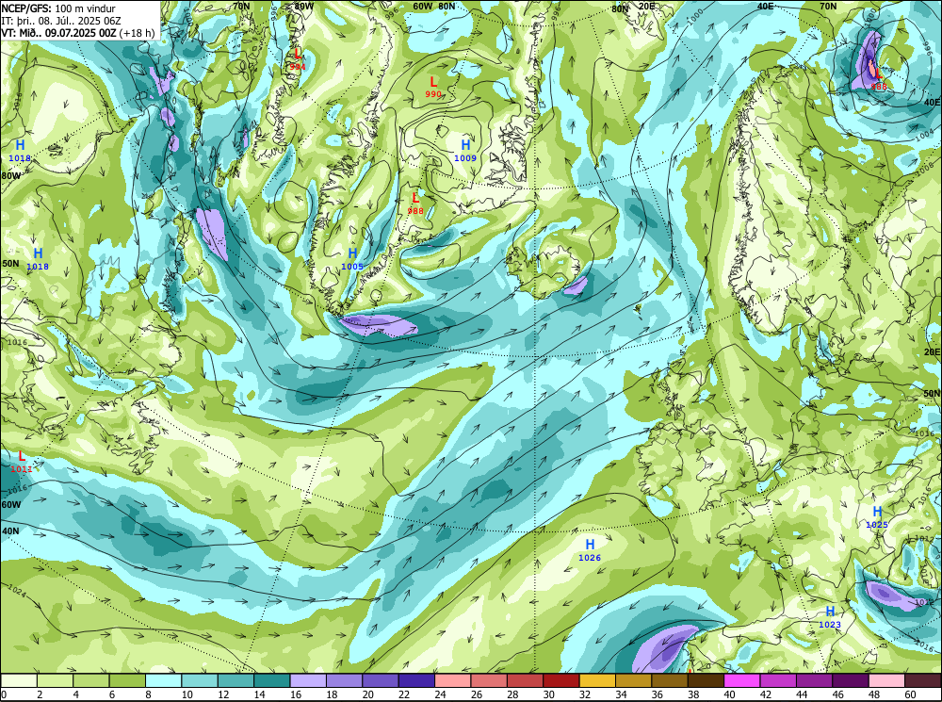Click the L 990 low pressure label
Viewport: 942px width, 702px height.
433,87
